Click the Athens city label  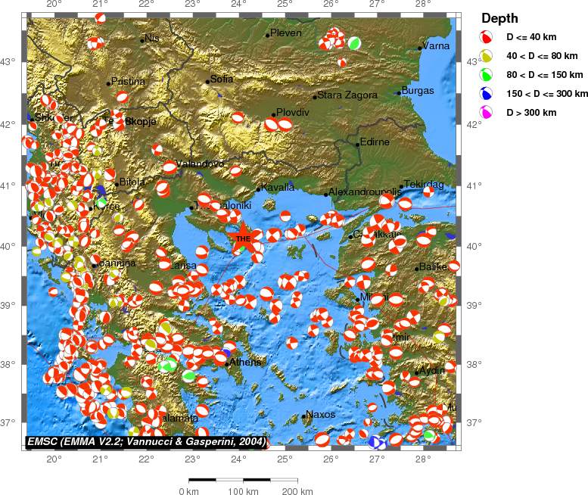245,363
